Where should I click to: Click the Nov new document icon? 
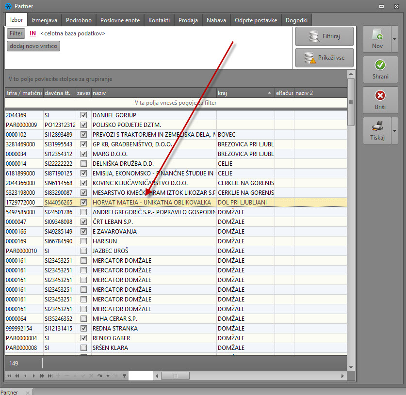coord(377,35)
